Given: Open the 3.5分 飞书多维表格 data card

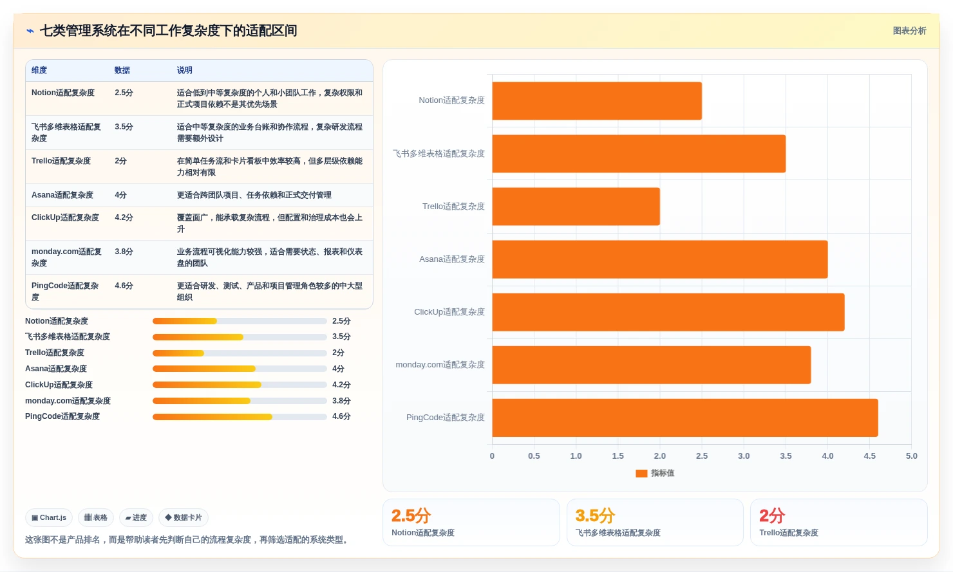Looking at the screenshot, I should [655, 522].
